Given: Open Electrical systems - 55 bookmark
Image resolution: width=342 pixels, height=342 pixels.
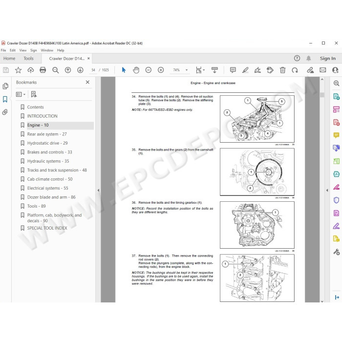Looking at the screenshot, I should 47,188.
